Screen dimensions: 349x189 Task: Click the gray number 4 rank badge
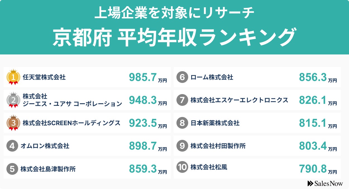(12, 146)
